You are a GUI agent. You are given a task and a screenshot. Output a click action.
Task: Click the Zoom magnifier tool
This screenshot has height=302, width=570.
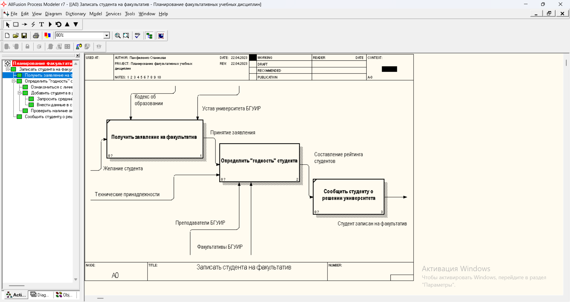coord(118,36)
